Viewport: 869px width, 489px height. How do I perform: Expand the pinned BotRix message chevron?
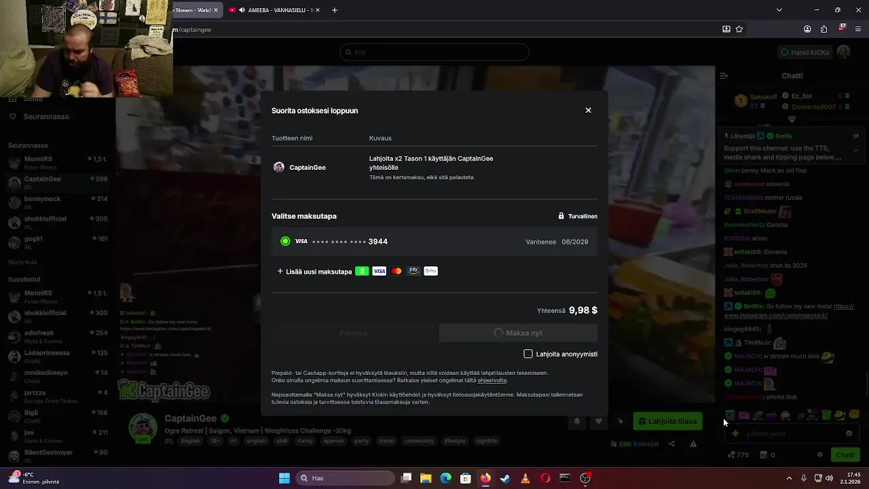tap(855, 150)
